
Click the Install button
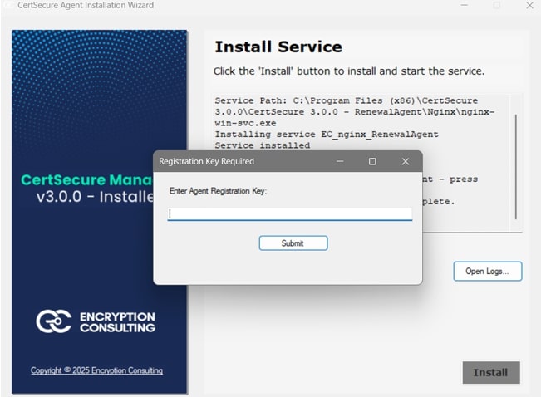click(x=491, y=373)
